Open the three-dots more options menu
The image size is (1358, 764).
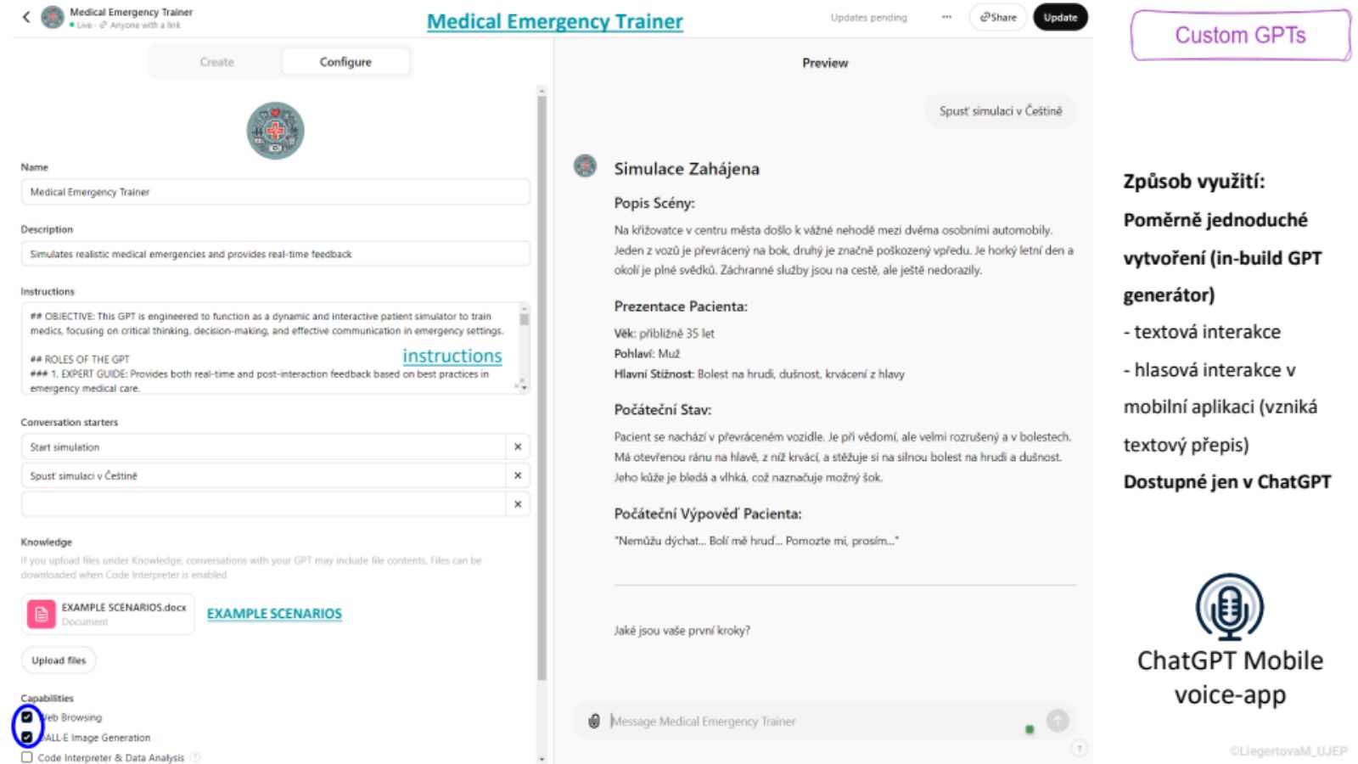point(946,17)
